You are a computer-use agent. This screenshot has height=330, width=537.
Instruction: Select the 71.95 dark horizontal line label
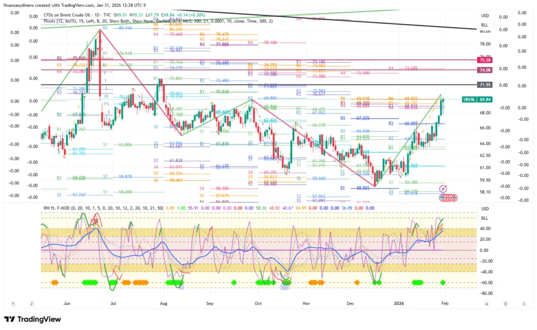click(x=485, y=85)
